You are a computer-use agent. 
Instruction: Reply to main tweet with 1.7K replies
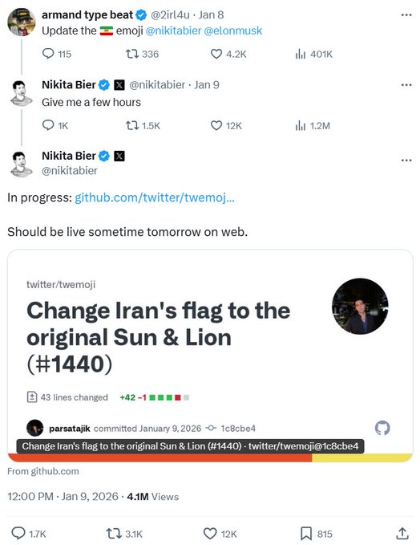[x=18, y=533]
